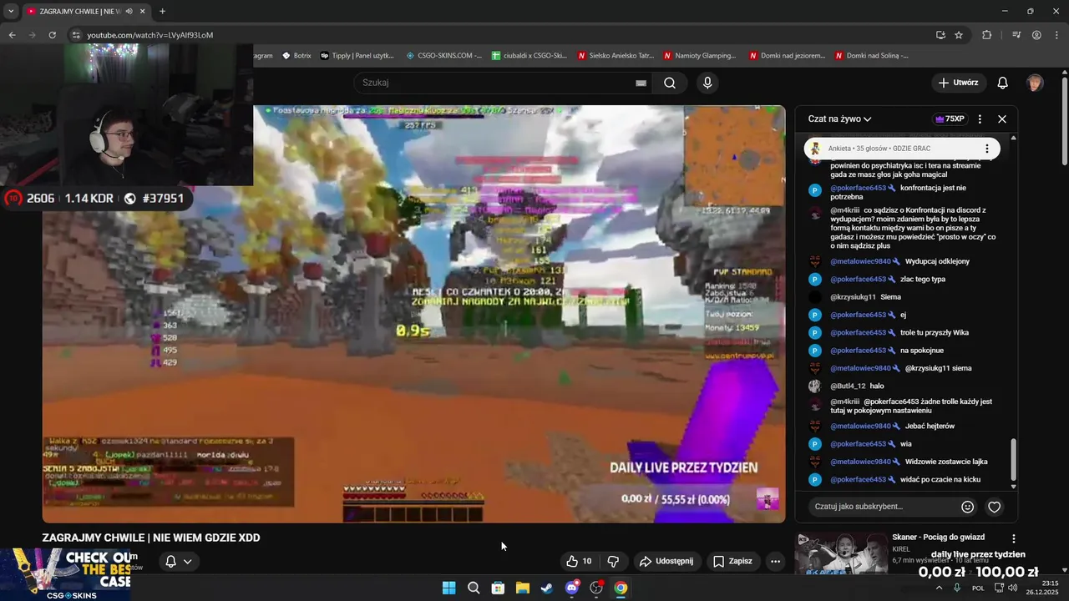Open the ciubaldi x CSGO-Ski bookmark
The image size is (1069, 601).
[x=529, y=56]
